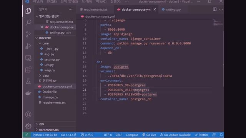
Task: Open the 보기(V) menu
Action: (x=87, y=2)
